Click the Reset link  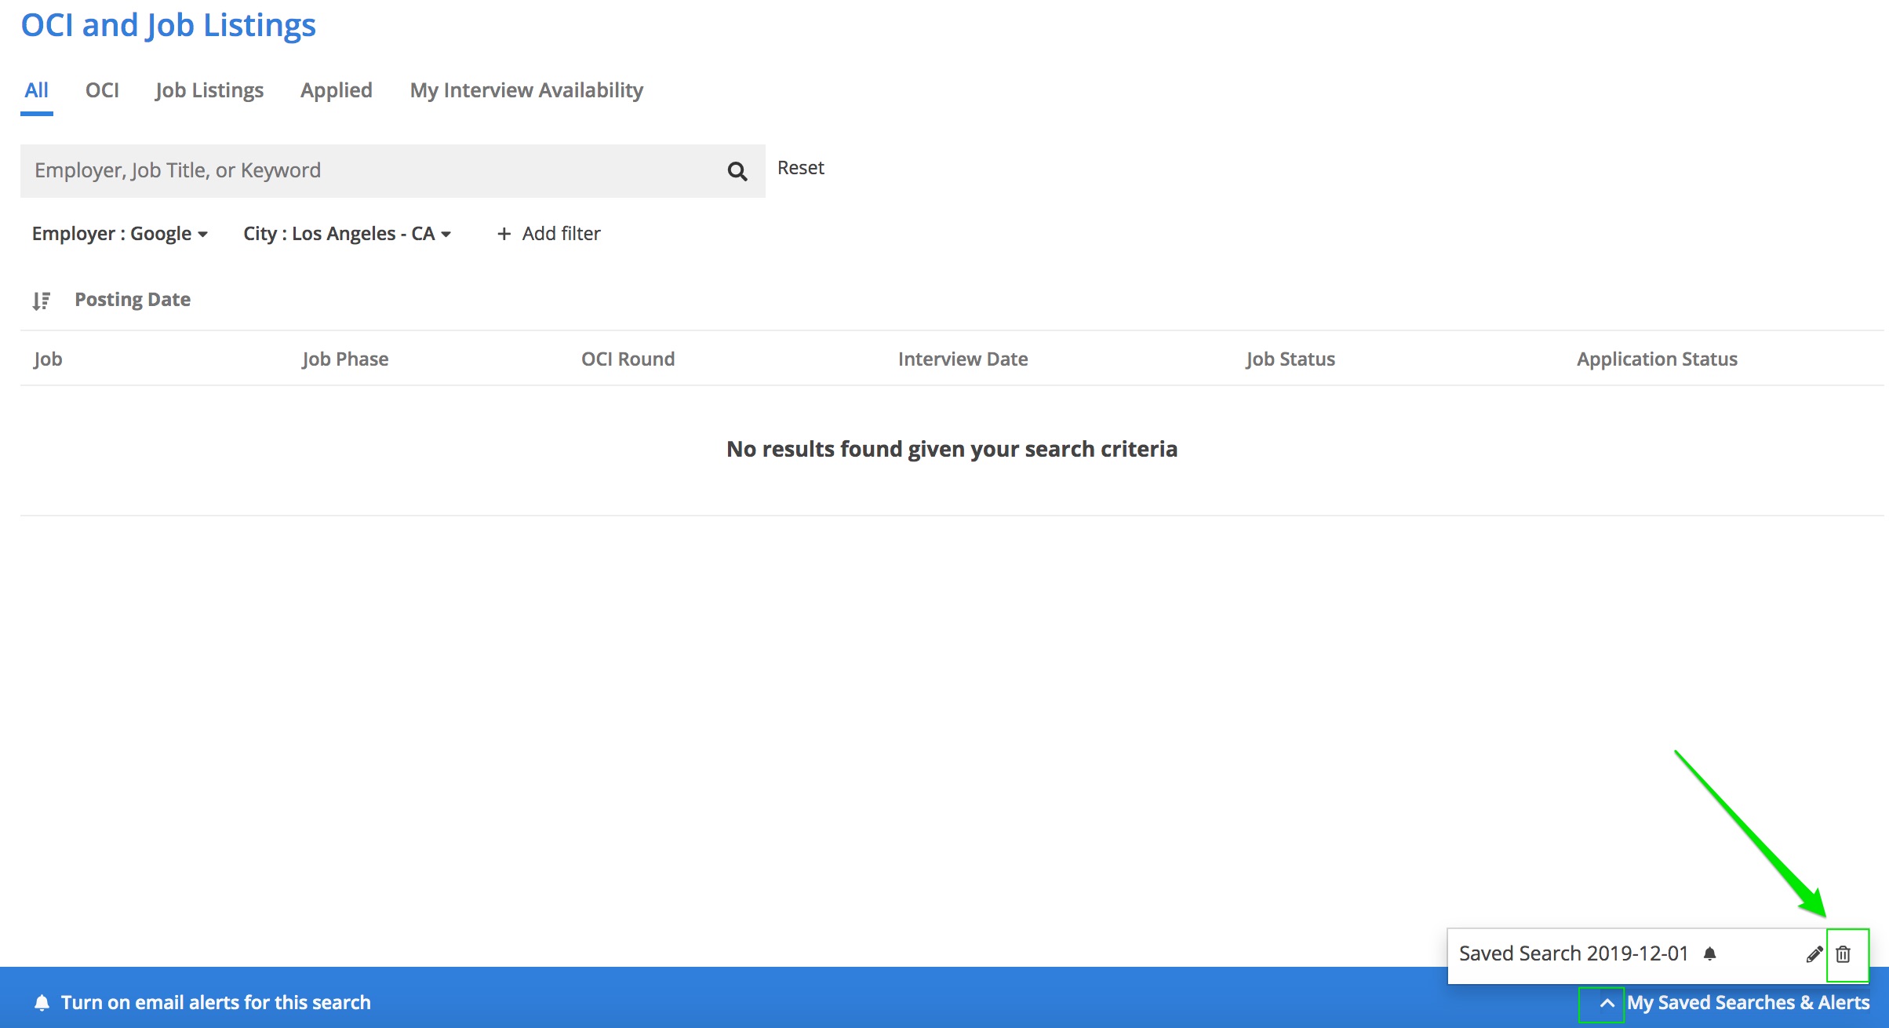click(x=800, y=168)
